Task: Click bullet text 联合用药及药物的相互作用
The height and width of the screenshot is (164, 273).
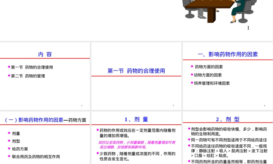Action: pyautogui.click(x=36, y=157)
